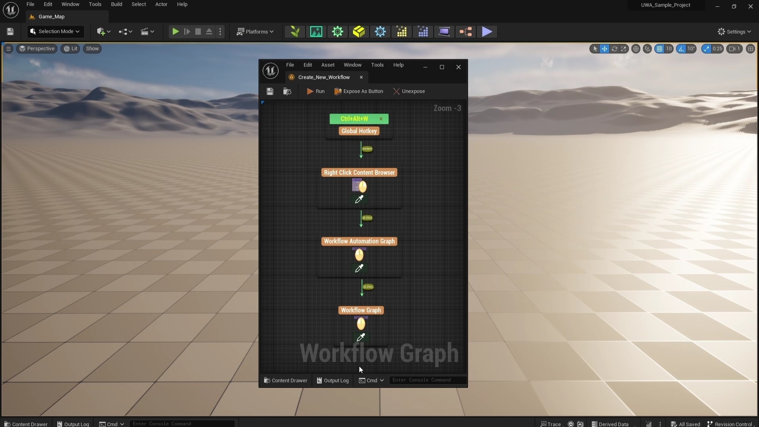The image size is (759, 427).
Task: Enable snap to grid in viewport
Action: tap(660, 49)
